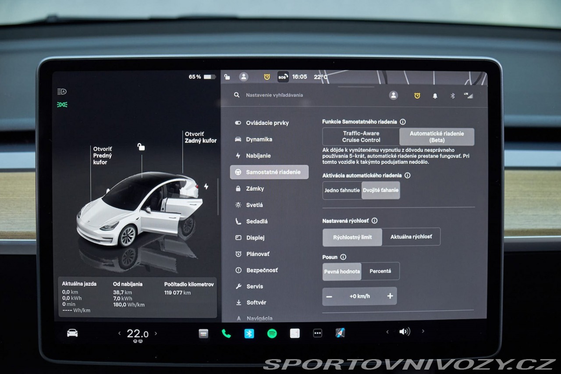Viewport: 561px width, 374px height.
Task: Tap the lock icon in top status bar
Action: coord(227,77)
